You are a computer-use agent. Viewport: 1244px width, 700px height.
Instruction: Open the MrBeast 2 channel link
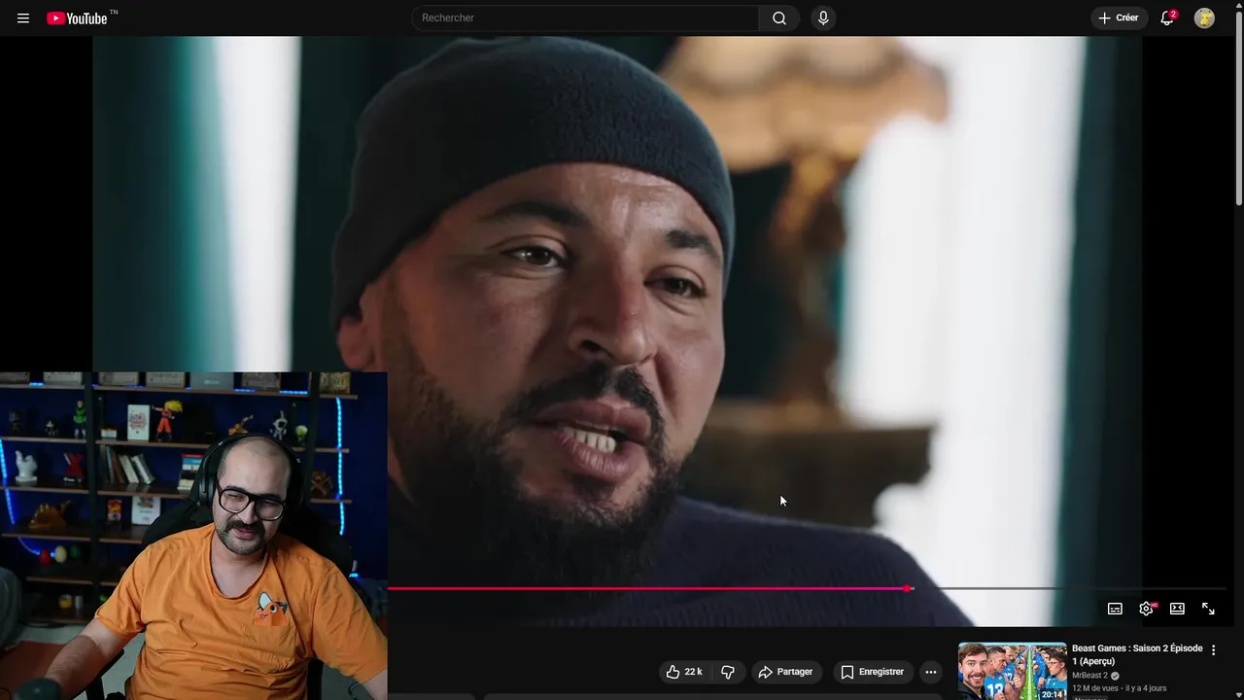point(1089,676)
